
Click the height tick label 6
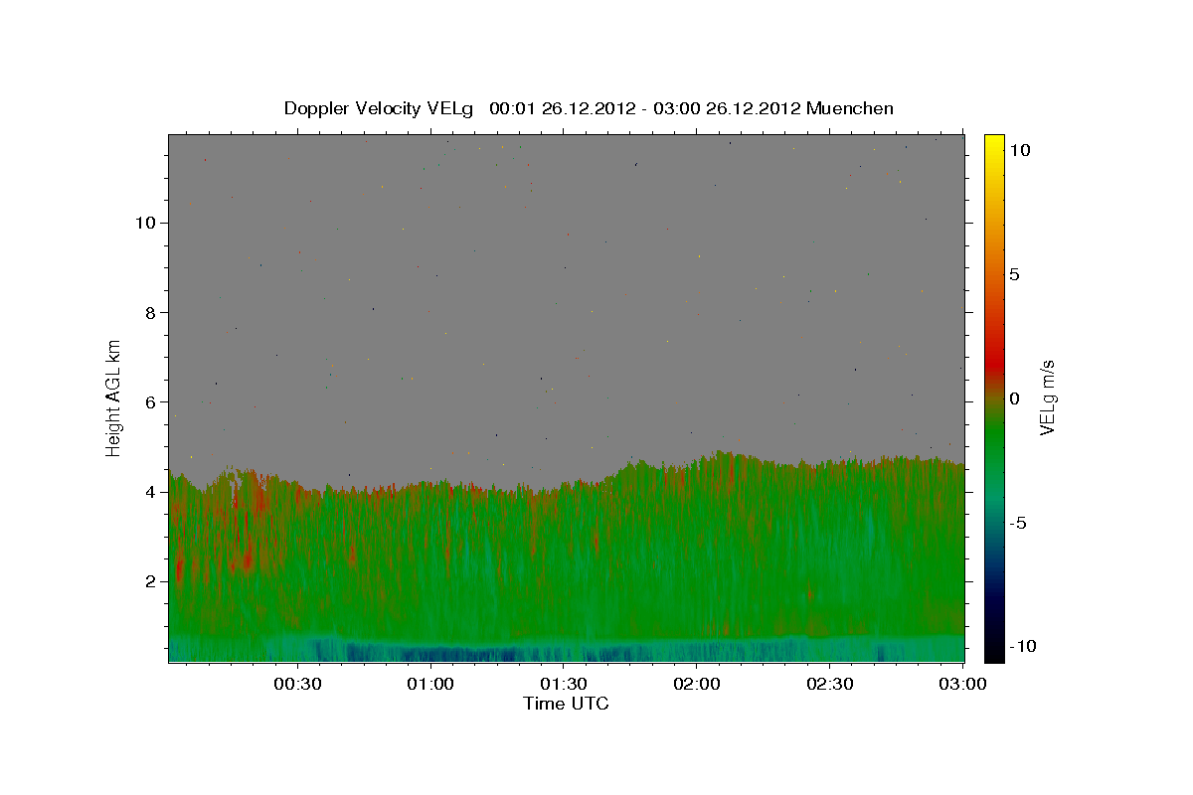[149, 402]
